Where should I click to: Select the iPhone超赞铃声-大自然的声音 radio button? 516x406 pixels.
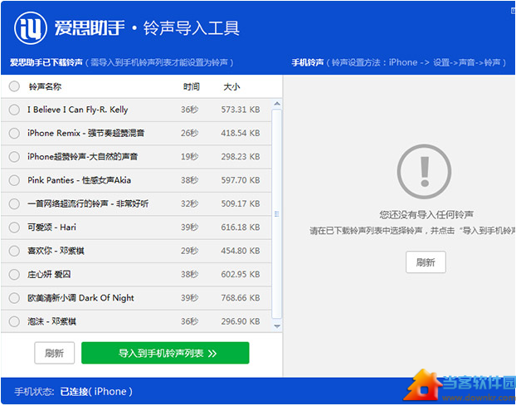14,157
